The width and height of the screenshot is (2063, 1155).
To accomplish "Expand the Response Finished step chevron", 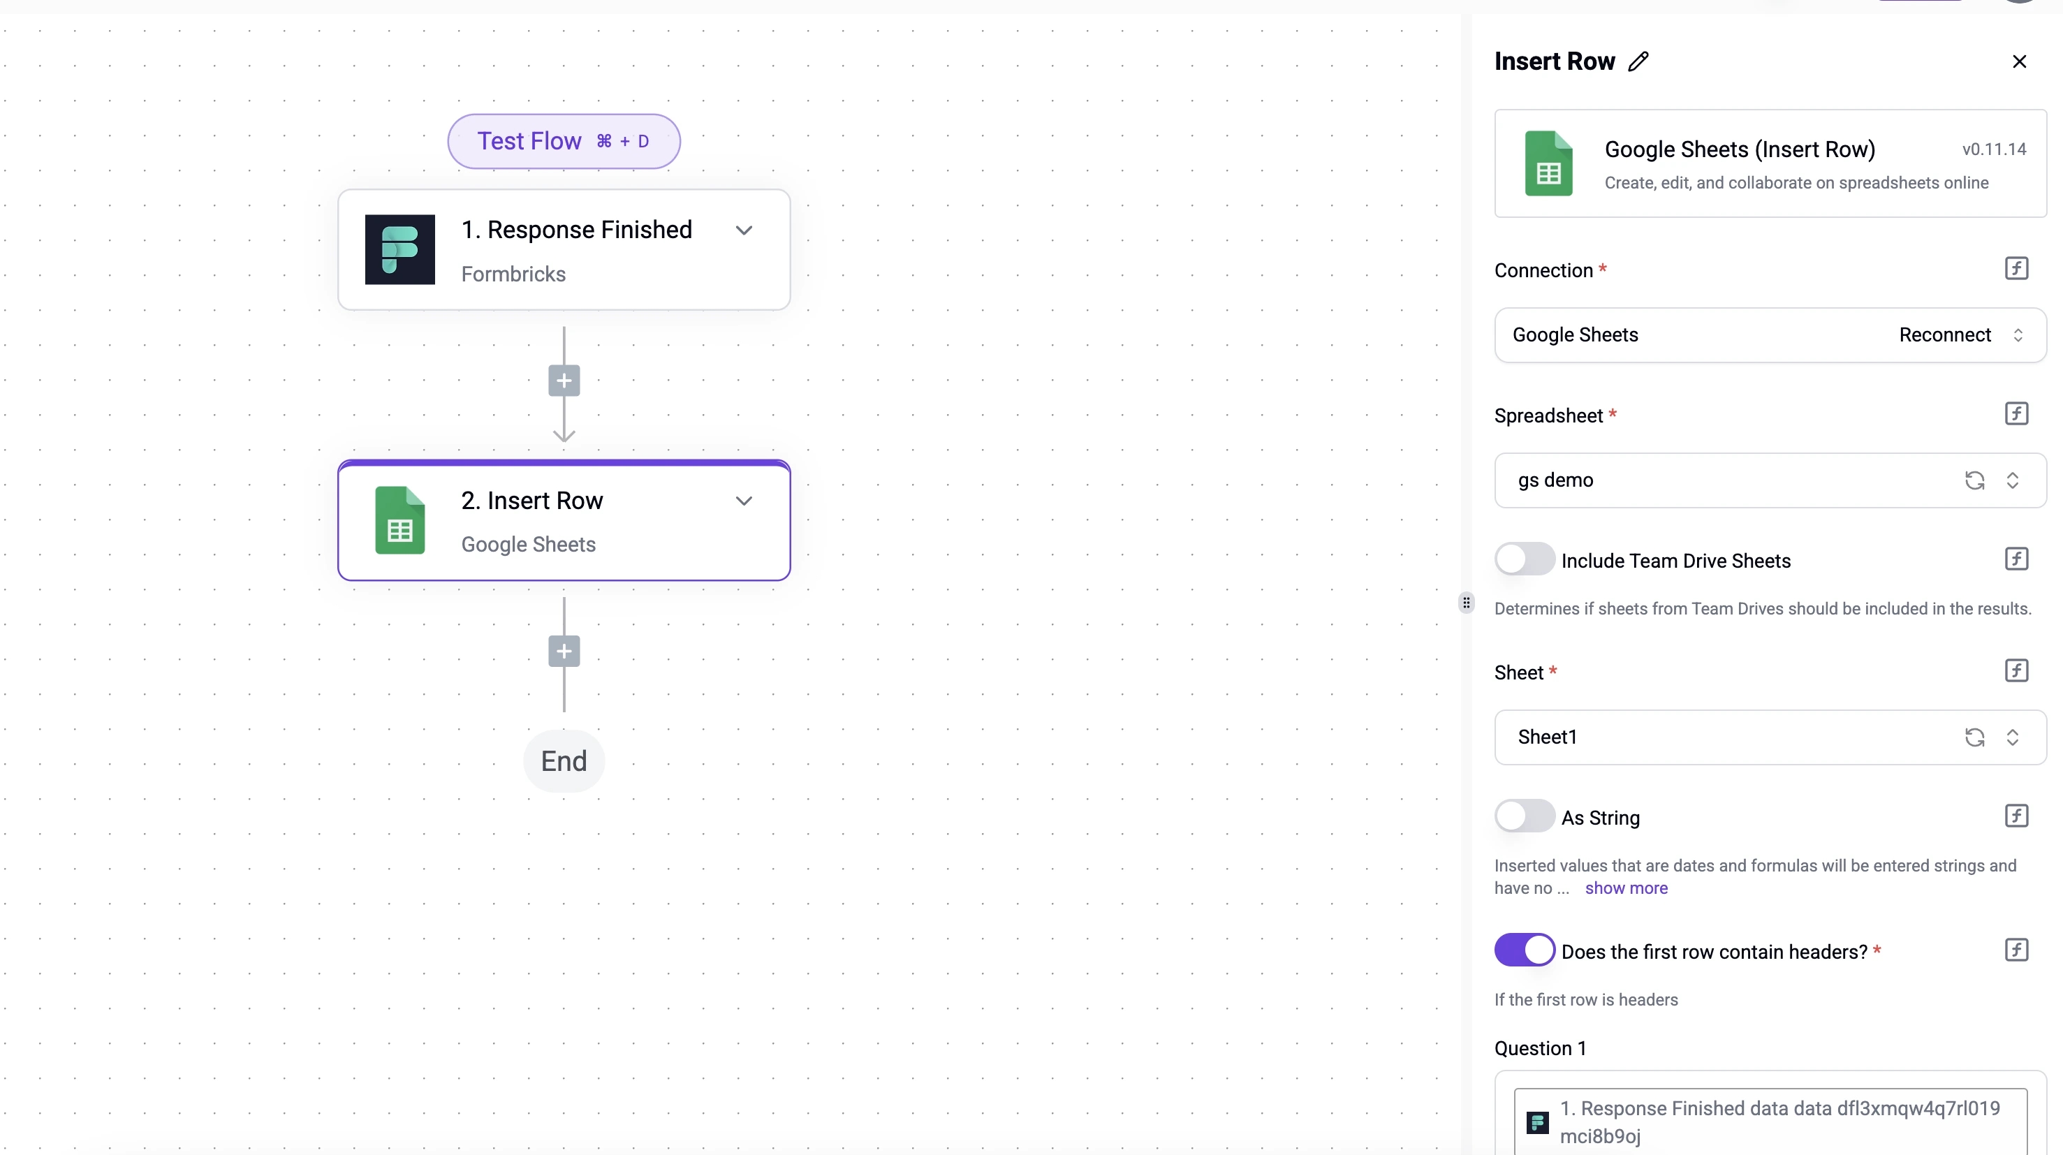I will (744, 230).
